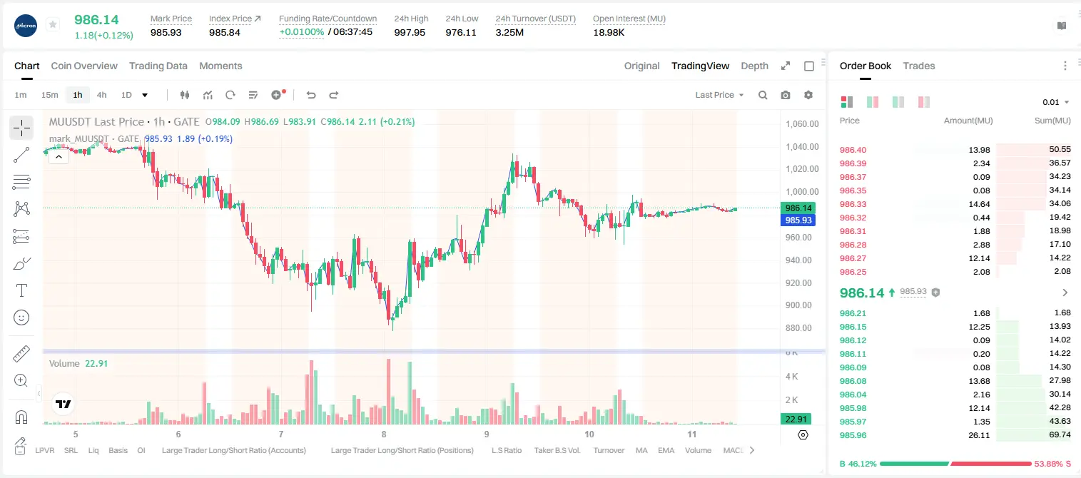Select the text annotation tool
1081x478 pixels.
21,290
